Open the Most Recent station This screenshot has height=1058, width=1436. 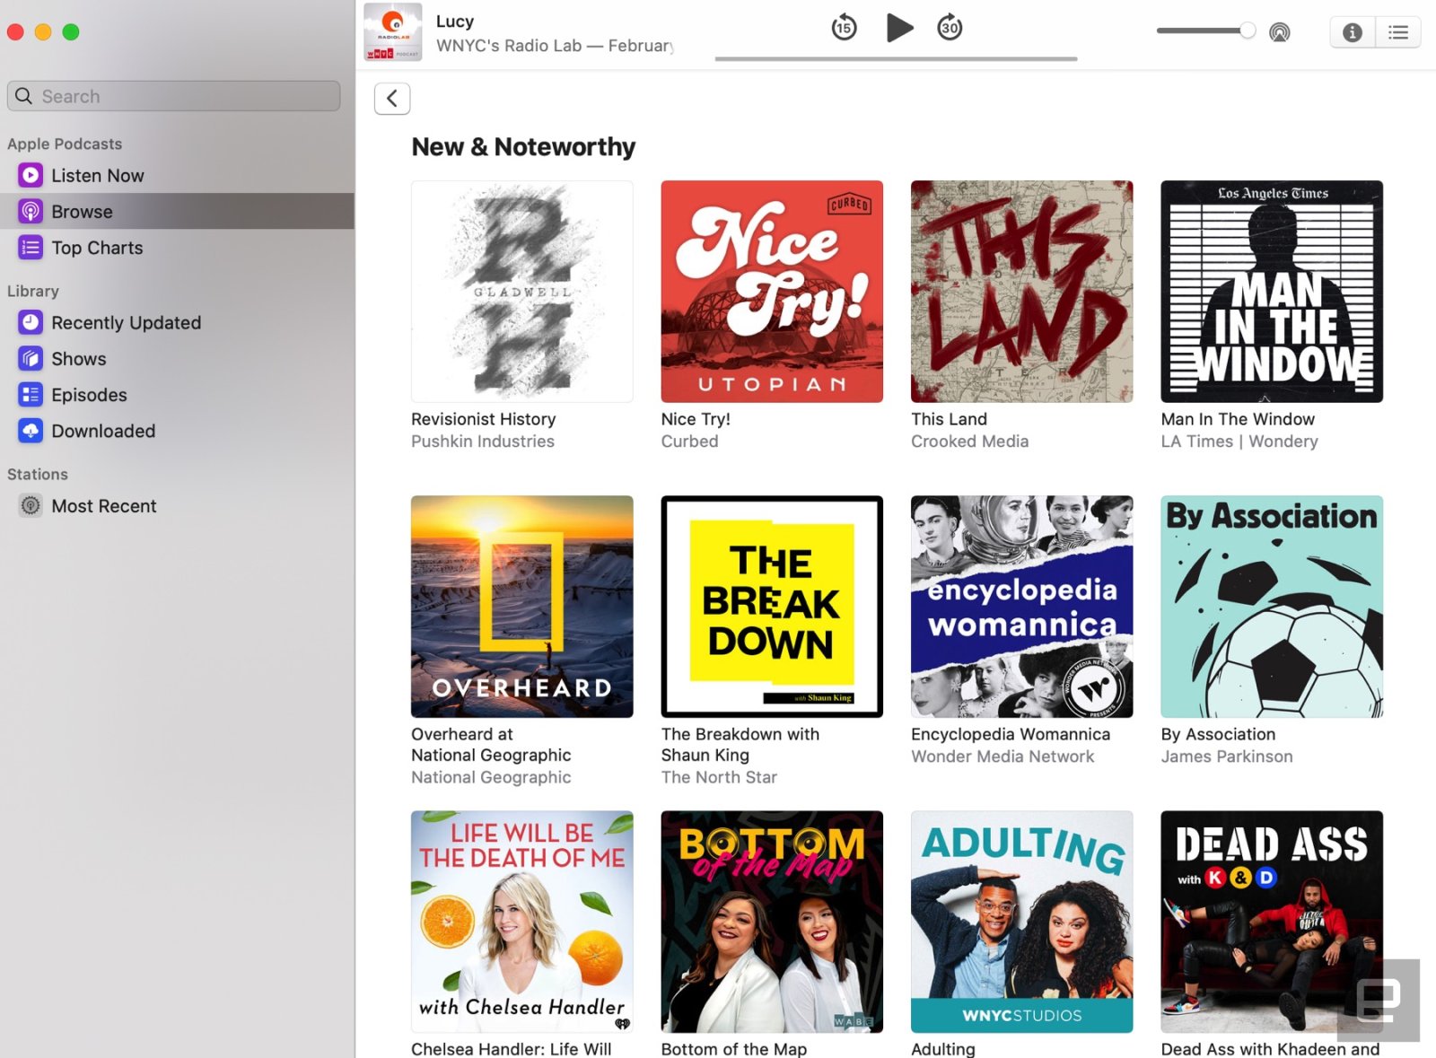point(177,506)
